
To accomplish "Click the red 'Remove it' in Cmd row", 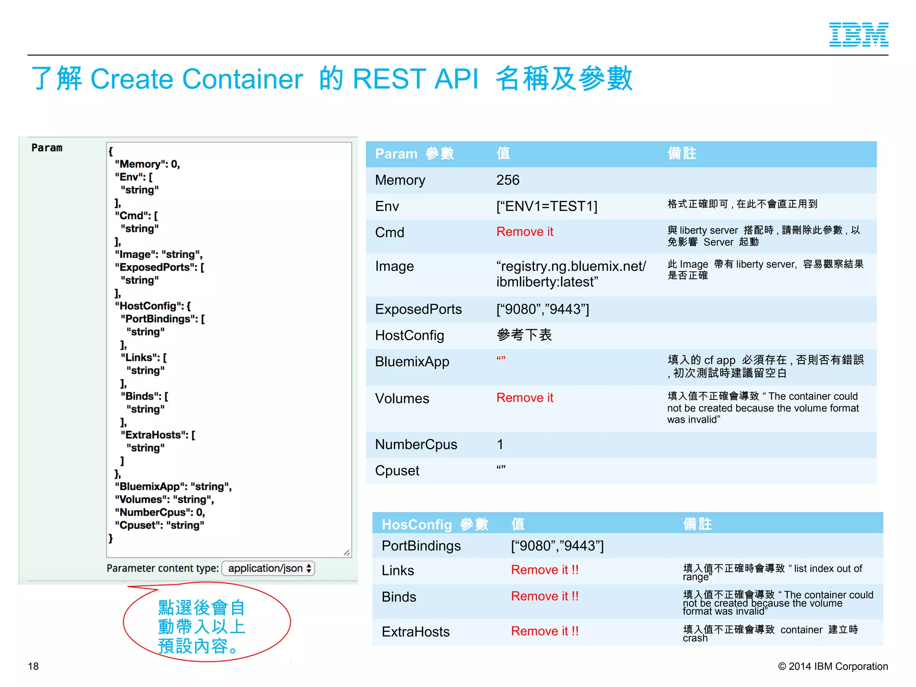I will [525, 232].
